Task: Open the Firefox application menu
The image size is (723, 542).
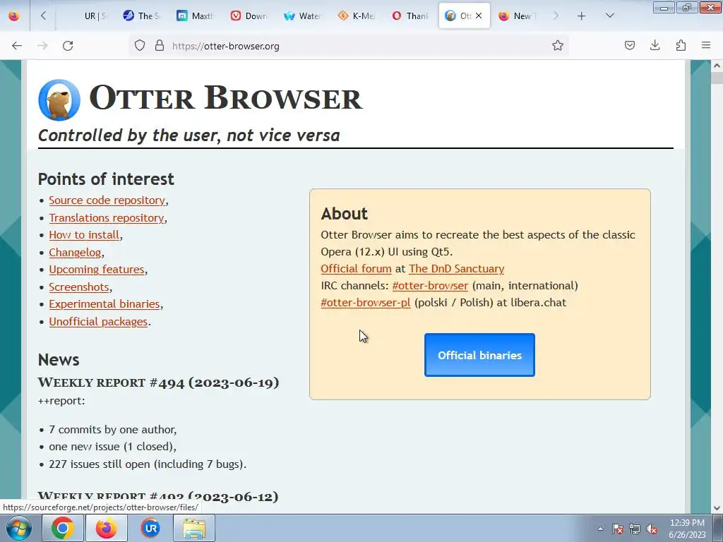Action: [x=706, y=45]
